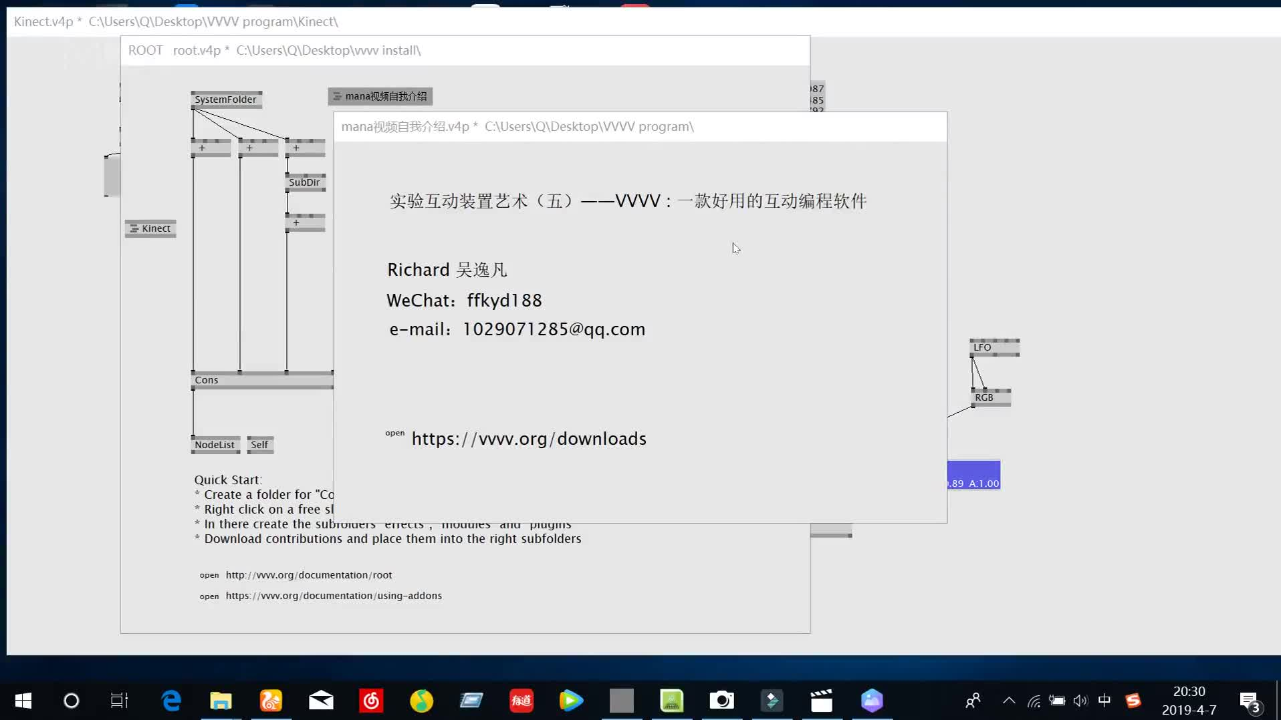
Task: Open the documentation/using-addons link
Action: click(x=334, y=596)
